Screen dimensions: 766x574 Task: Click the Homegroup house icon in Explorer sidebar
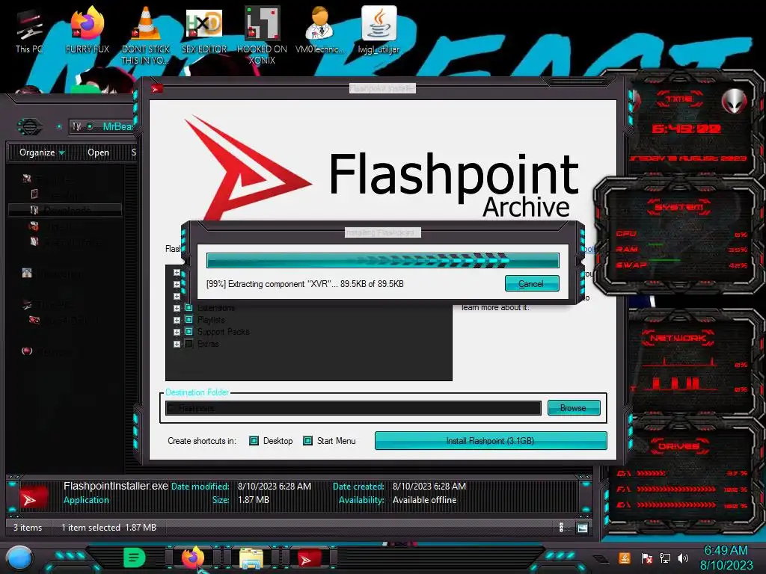pyautogui.click(x=27, y=274)
